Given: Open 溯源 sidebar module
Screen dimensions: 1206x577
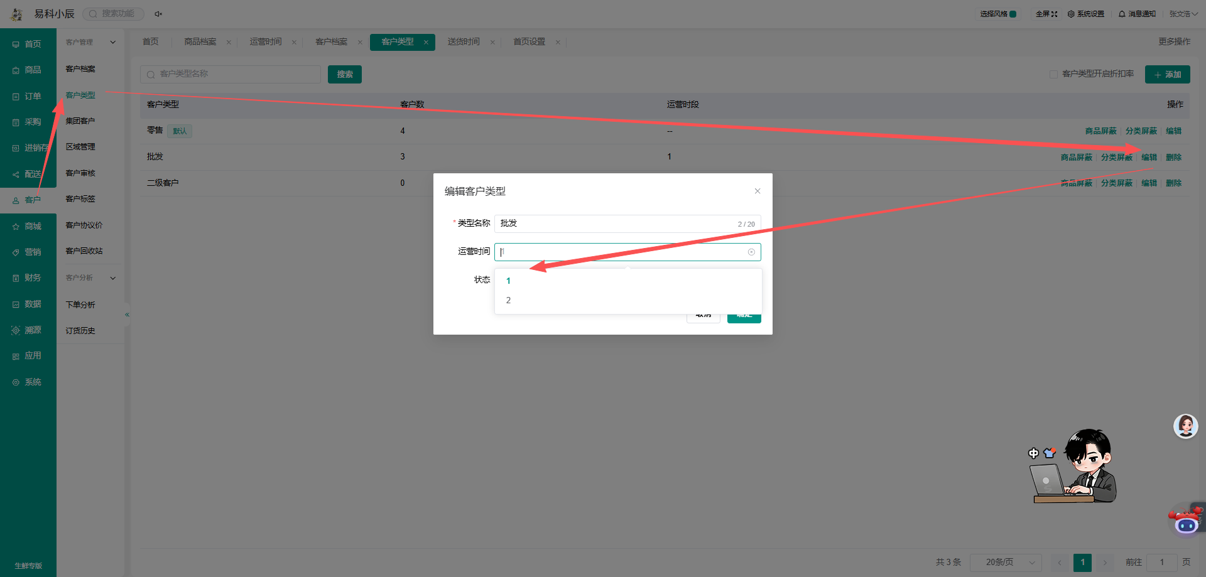Looking at the screenshot, I should coord(27,330).
